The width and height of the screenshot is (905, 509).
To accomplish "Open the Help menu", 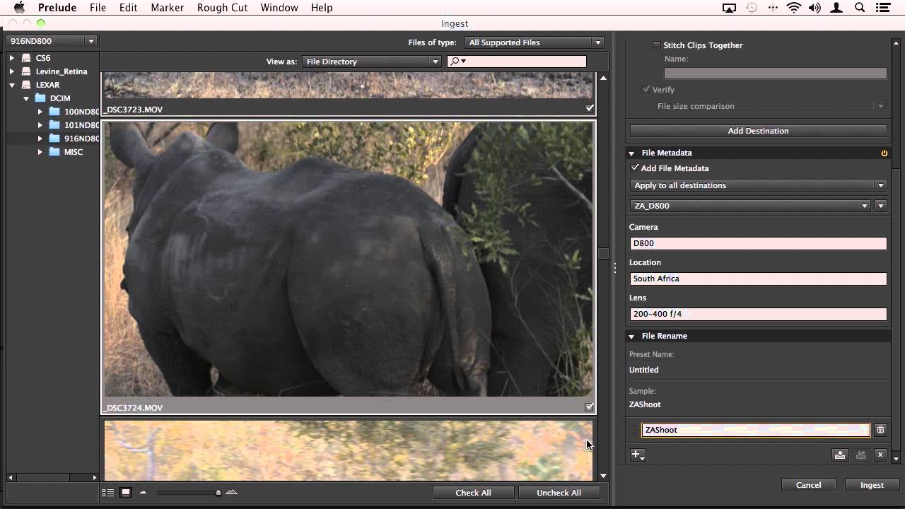I will (x=322, y=8).
